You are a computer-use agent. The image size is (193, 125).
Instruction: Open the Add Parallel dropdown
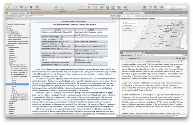coord(183,58)
